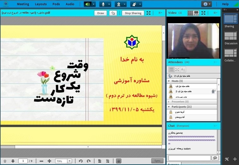
Task: Click the zoom in plus icon
Action: 49,161
